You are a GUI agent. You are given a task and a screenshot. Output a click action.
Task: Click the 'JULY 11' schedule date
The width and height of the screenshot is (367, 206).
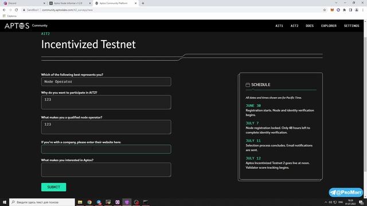pos(253,141)
